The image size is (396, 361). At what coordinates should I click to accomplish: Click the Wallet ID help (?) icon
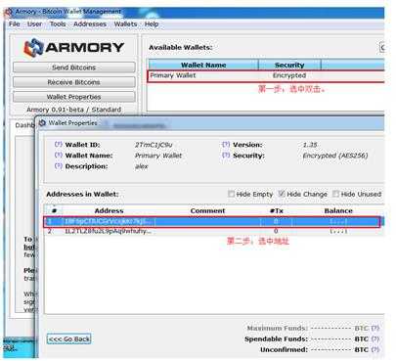tap(58, 144)
